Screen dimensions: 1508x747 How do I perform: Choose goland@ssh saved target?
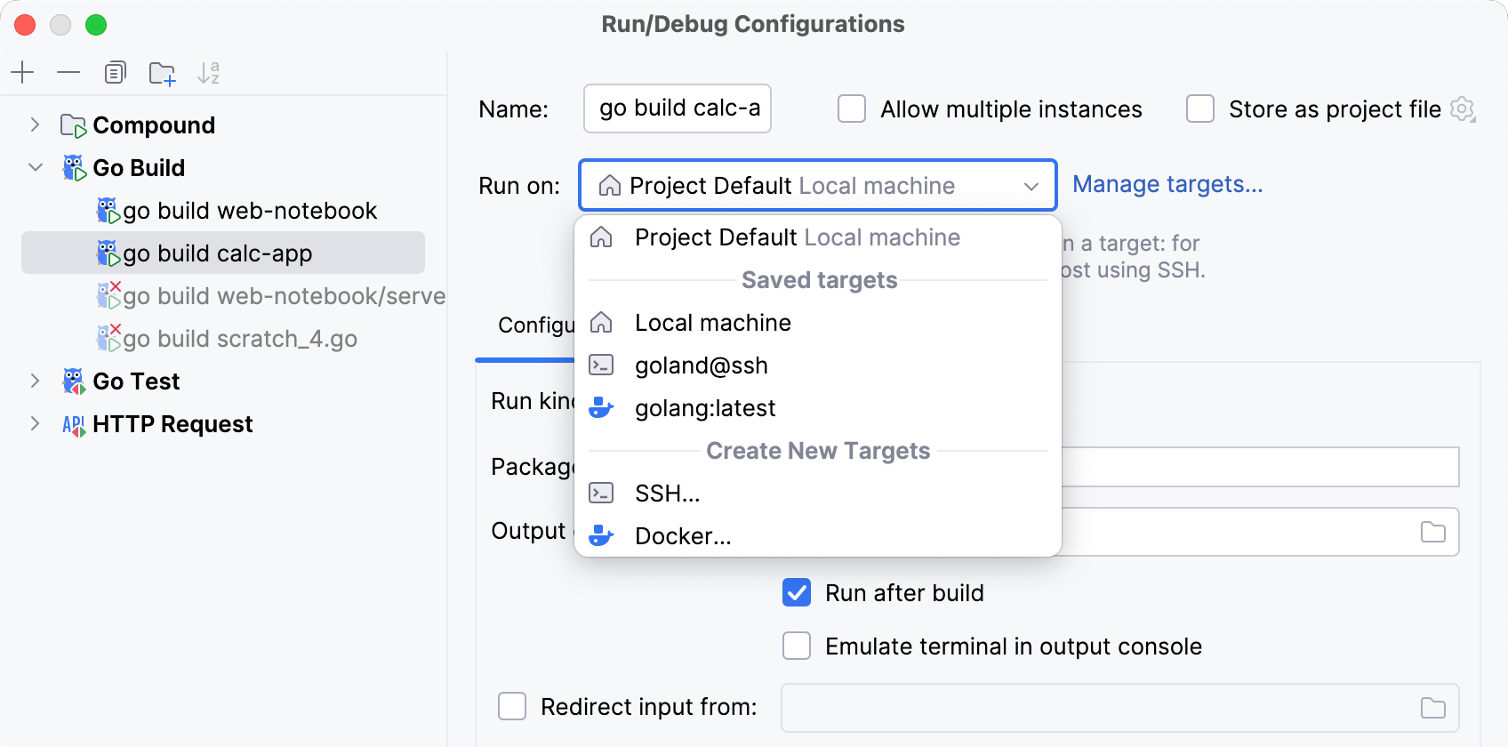coord(701,365)
